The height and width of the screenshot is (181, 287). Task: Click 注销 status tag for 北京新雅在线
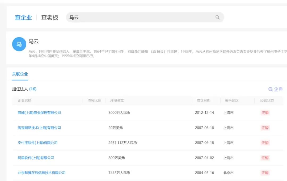265,173
